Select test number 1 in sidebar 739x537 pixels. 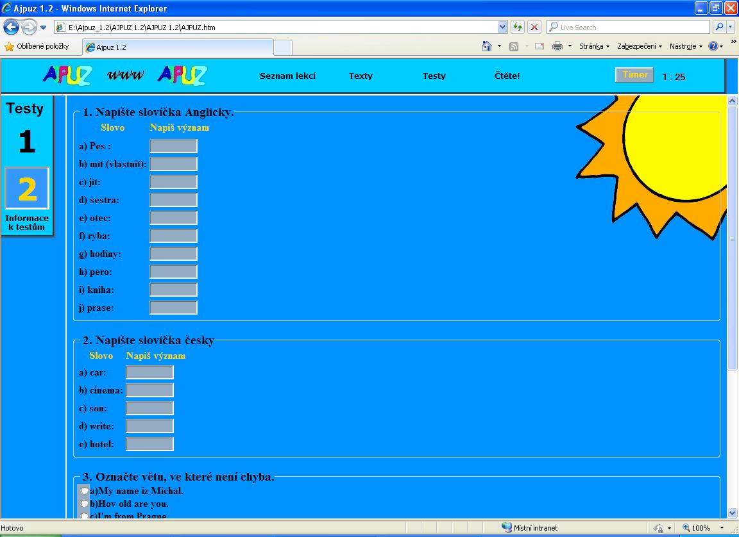click(x=27, y=142)
